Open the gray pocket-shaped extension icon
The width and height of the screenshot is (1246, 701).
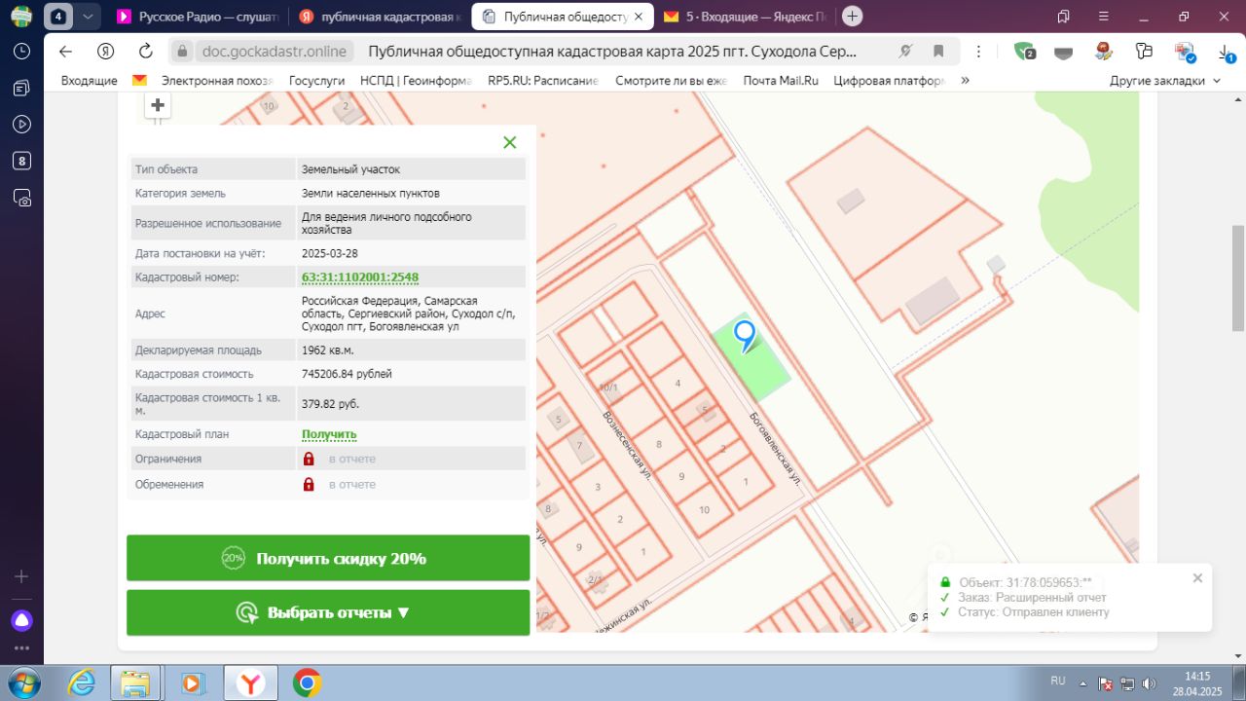[1064, 53]
